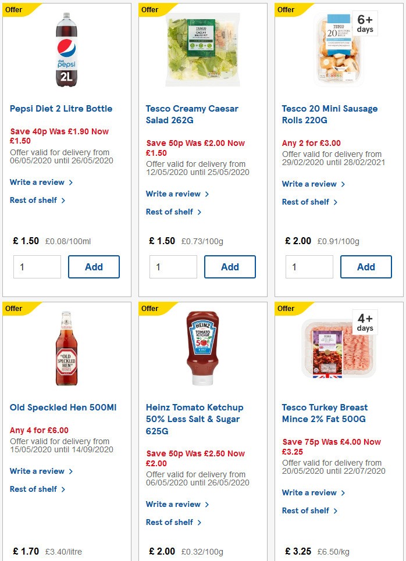Expand Rest of shelf under Creamy Caesar Salad
Screen dimensions: 406x561
click(170, 212)
